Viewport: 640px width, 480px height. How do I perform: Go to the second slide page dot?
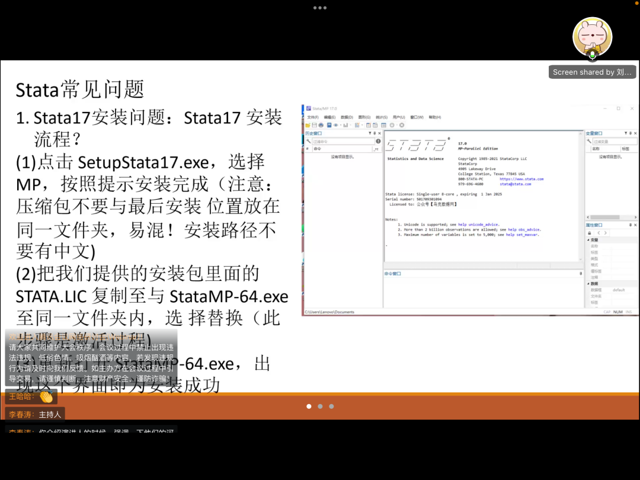pos(320,407)
